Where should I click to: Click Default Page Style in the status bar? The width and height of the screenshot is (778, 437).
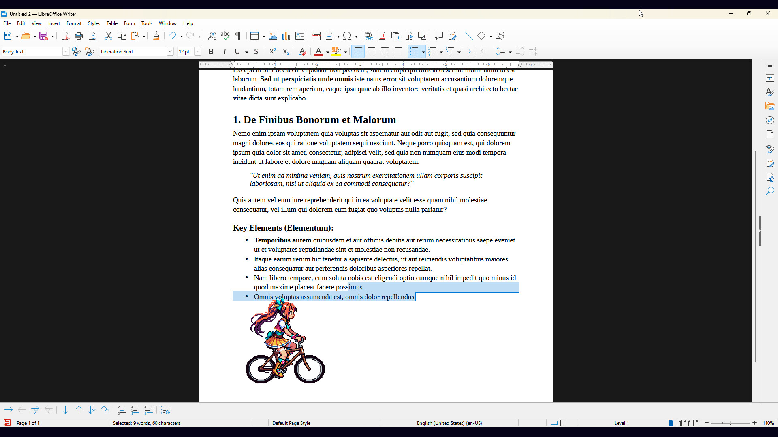coord(291,423)
